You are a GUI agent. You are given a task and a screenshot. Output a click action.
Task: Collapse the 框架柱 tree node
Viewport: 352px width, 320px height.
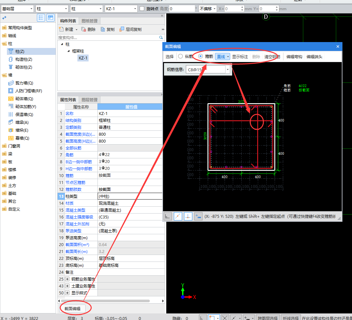(69, 51)
